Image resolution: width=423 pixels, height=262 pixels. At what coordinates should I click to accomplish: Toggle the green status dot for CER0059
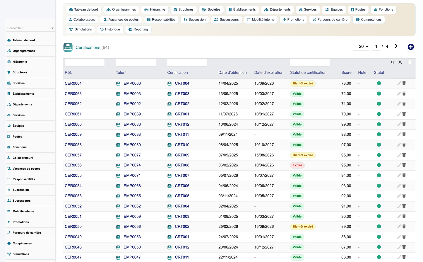379,135
